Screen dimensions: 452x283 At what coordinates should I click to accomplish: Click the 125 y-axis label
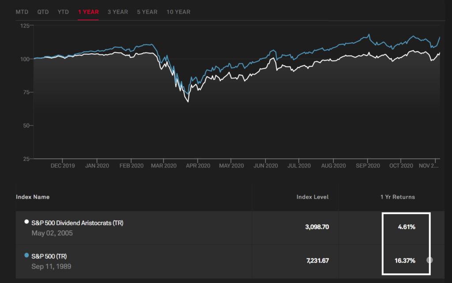tap(25, 26)
